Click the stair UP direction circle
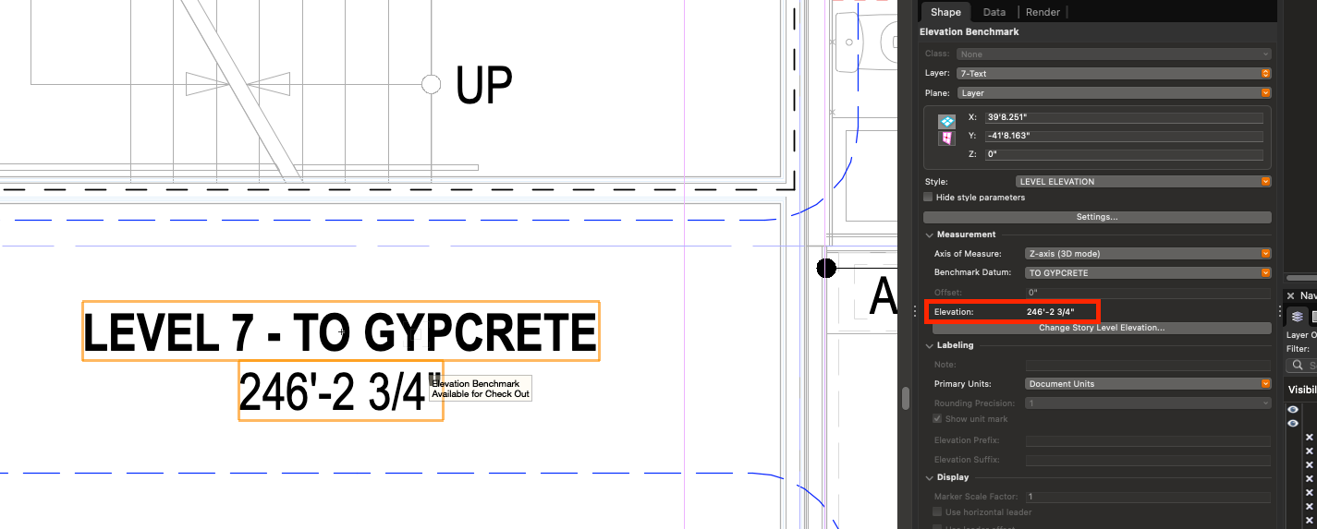 pyautogui.click(x=431, y=84)
